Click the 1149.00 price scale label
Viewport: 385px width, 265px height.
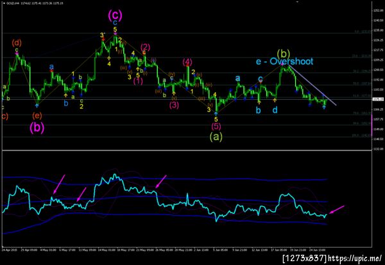pyautogui.click(x=379, y=129)
